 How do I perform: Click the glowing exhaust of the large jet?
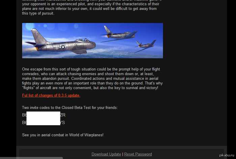click(x=37, y=49)
